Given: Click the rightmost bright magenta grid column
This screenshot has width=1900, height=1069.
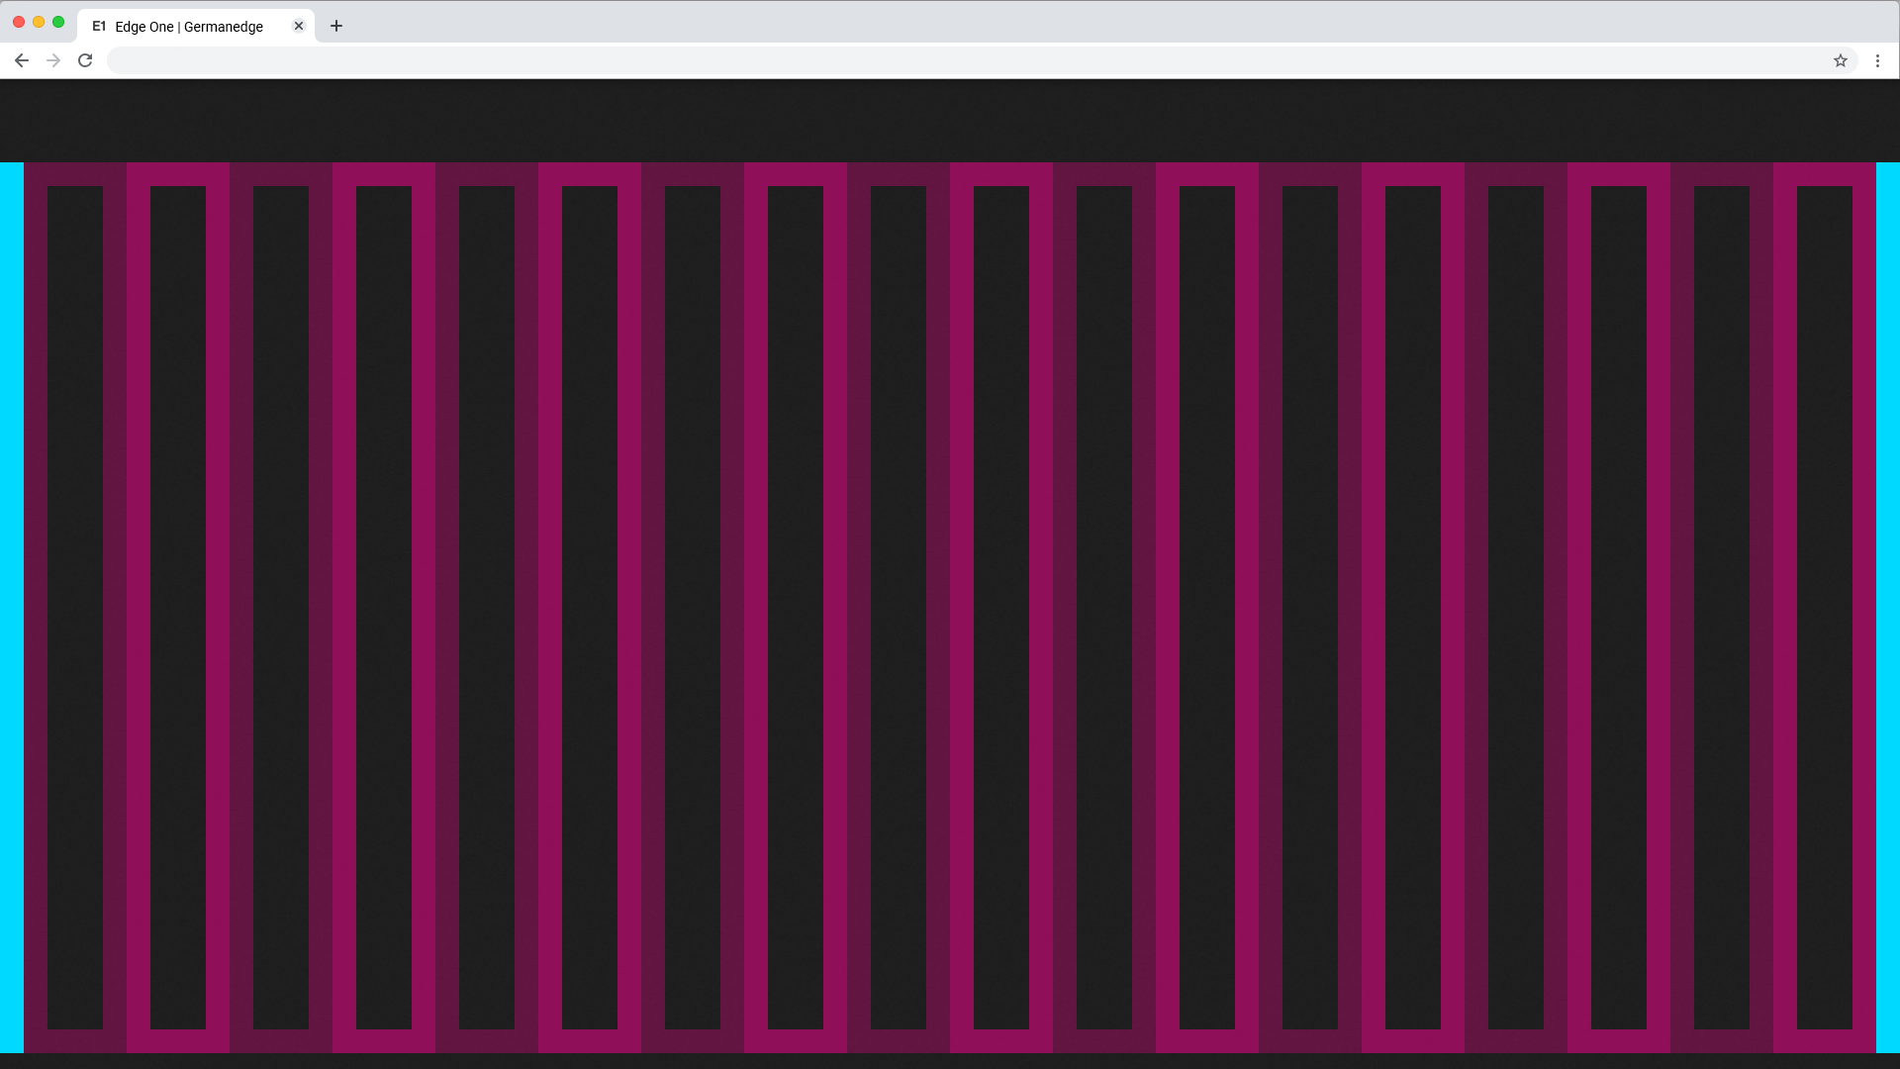Looking at the screenshot, I should [x=1825, y=606].
